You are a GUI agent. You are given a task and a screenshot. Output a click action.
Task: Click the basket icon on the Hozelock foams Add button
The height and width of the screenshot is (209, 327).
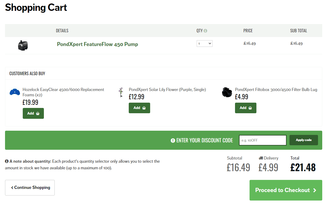[x=37, y=113]
